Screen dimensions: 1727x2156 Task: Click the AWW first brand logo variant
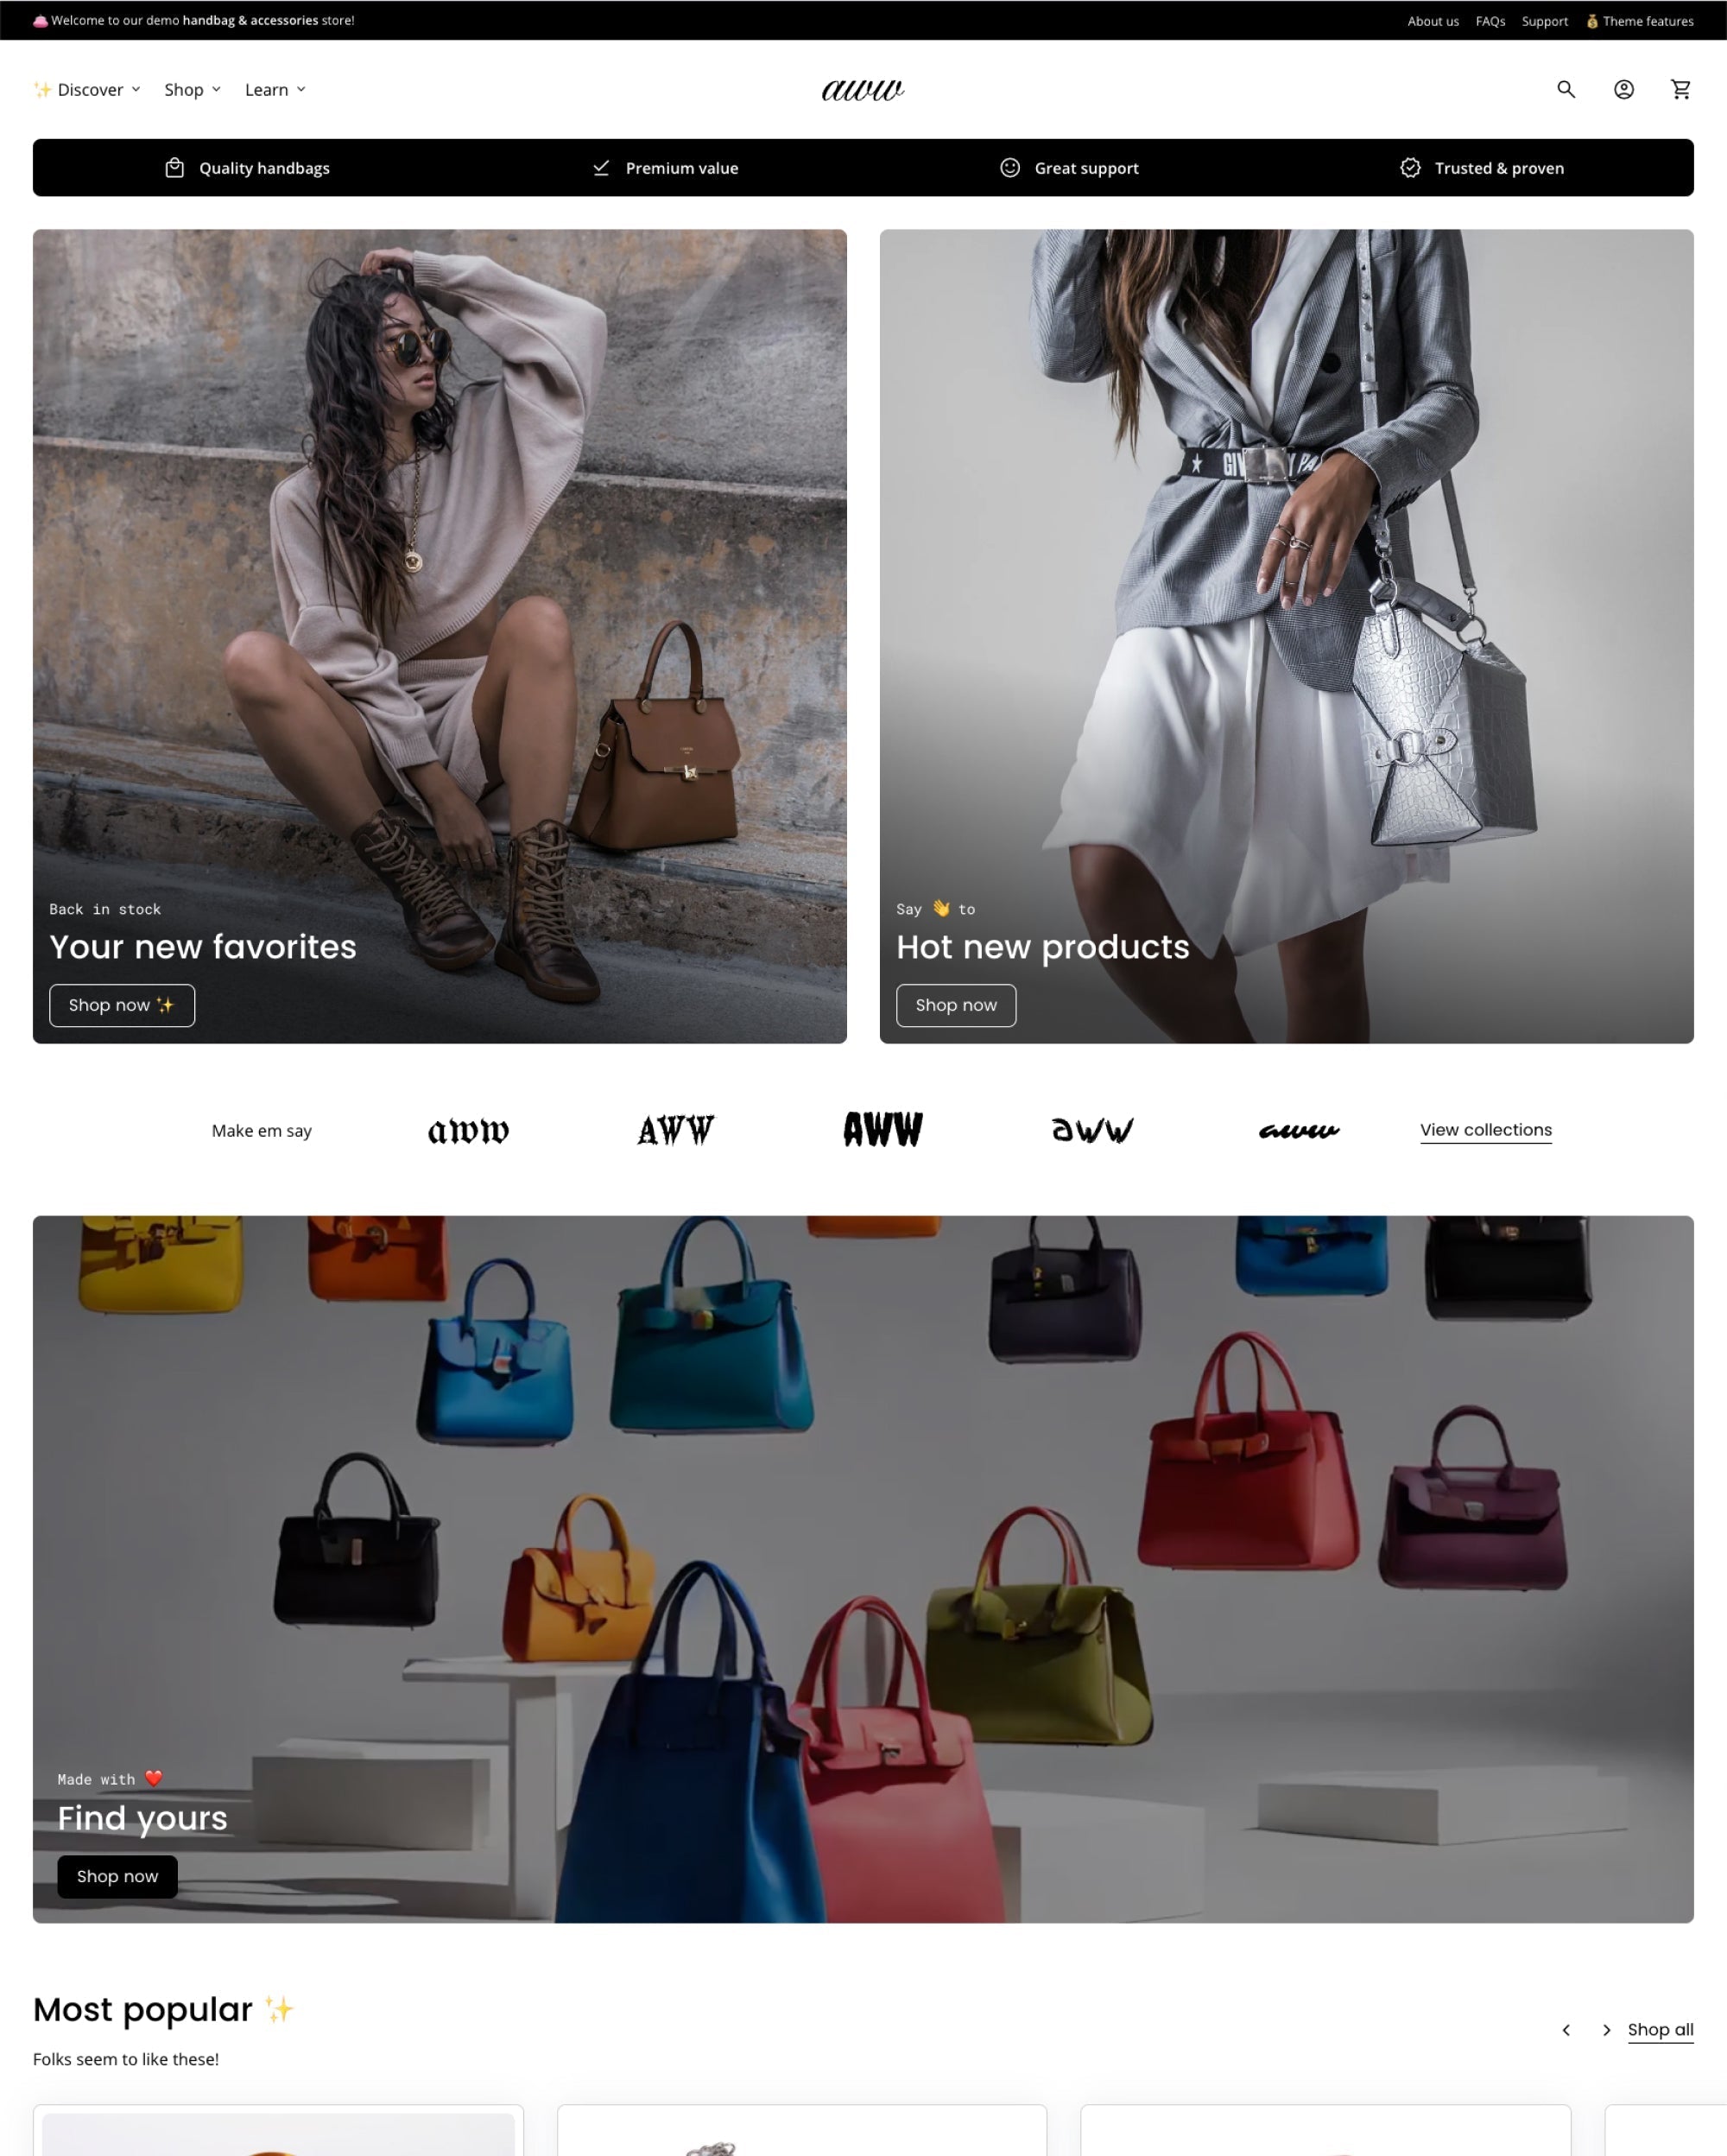click(467, 1130)
